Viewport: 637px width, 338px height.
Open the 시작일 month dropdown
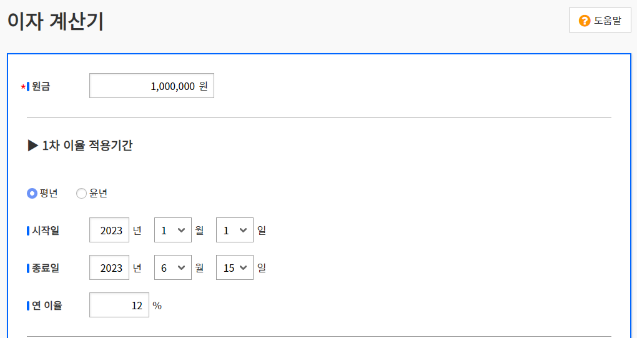[x=172, y=230]
